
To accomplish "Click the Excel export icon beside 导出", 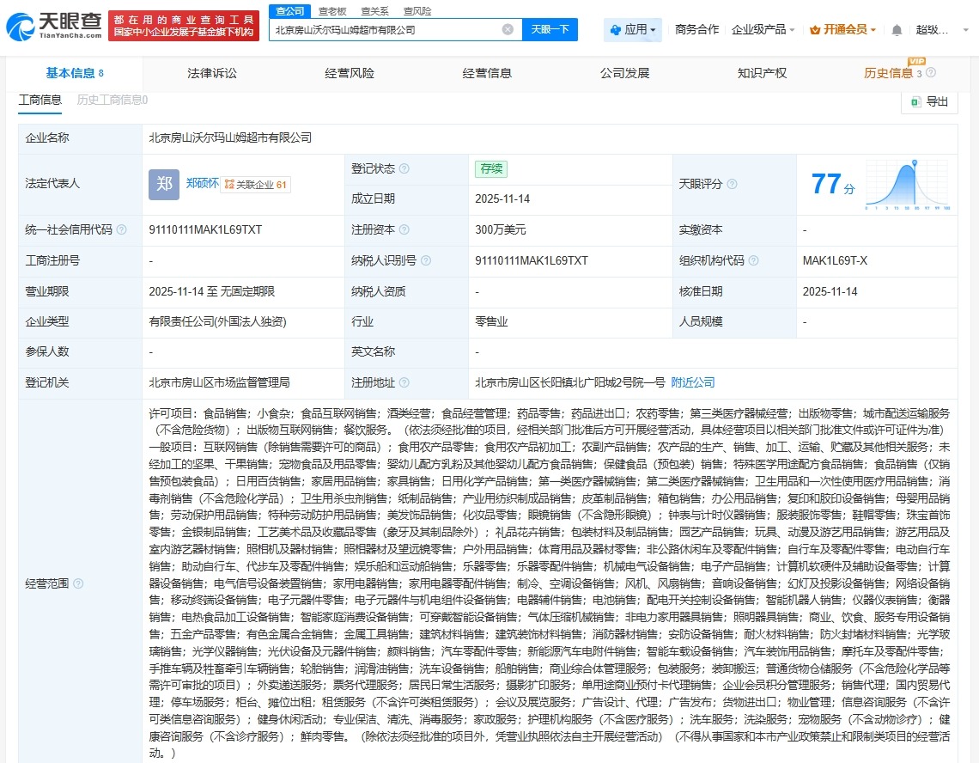I will (916, 101).
